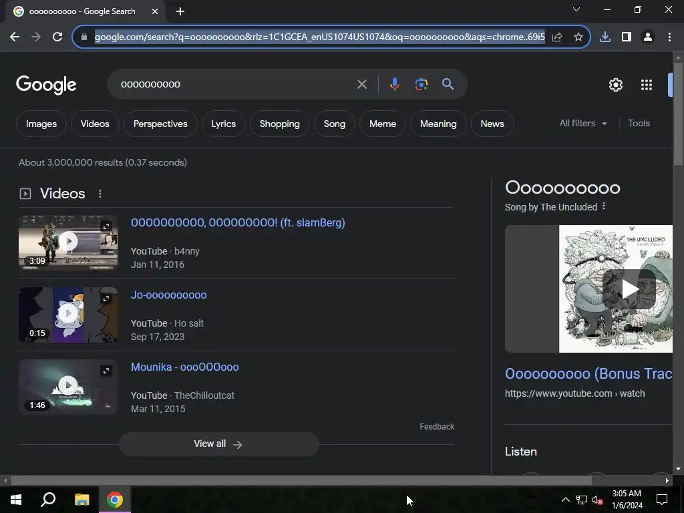Close the Google Search tab
The height and width of the screenshot is (513, 684).
pos(155,12)
